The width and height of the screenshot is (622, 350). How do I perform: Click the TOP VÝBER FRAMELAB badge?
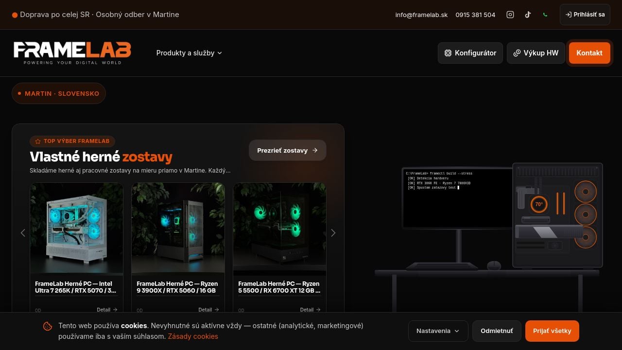[x=72, y=141]
